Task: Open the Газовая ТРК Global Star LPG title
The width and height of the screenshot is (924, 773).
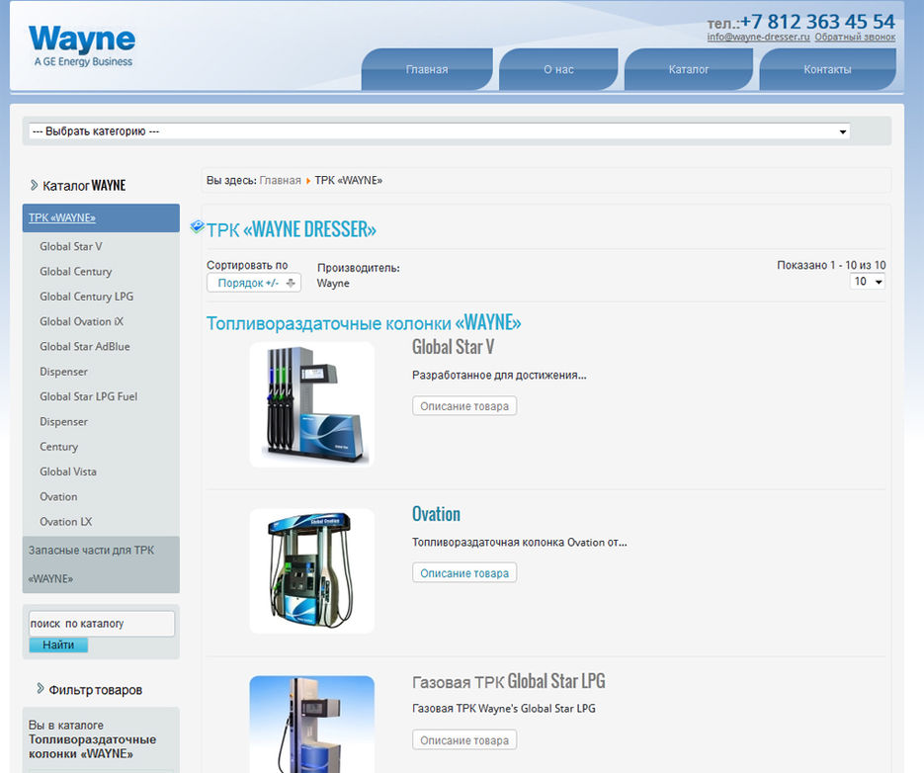Action: 509,682
